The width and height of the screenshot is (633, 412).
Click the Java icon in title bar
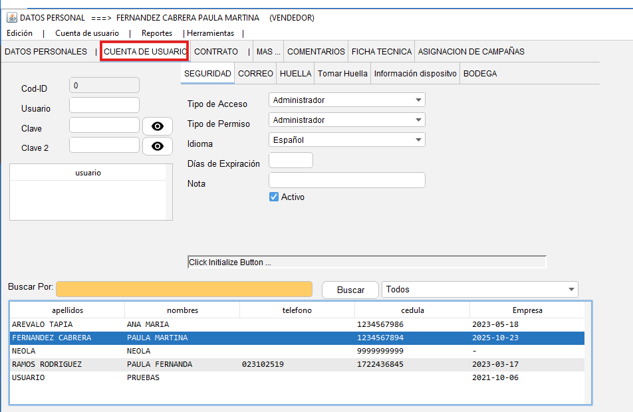pos(11,18)
